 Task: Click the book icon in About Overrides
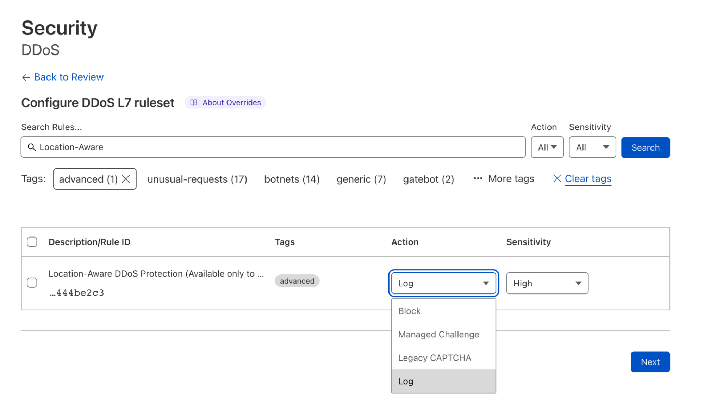194,102
